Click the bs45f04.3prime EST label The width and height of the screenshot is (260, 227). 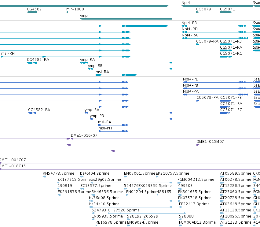click(x=95, y=173)
